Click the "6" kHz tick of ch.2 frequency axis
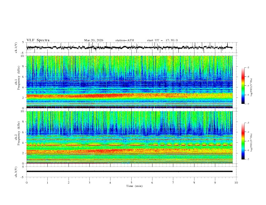Image resolution: width=266 pixels, height=205 pixels. point(23,132)
